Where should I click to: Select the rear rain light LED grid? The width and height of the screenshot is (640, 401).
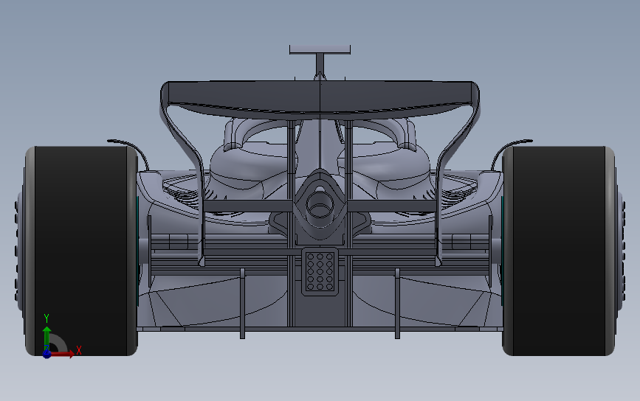pyautogui.click(x=320, y=271)
